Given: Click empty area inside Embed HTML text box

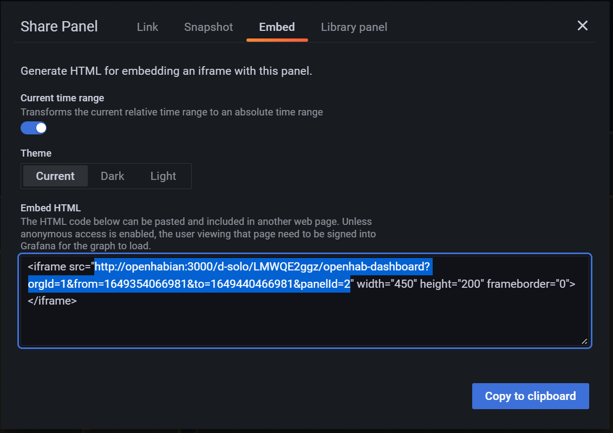Looking at the screenshot, I should point(303,322).
